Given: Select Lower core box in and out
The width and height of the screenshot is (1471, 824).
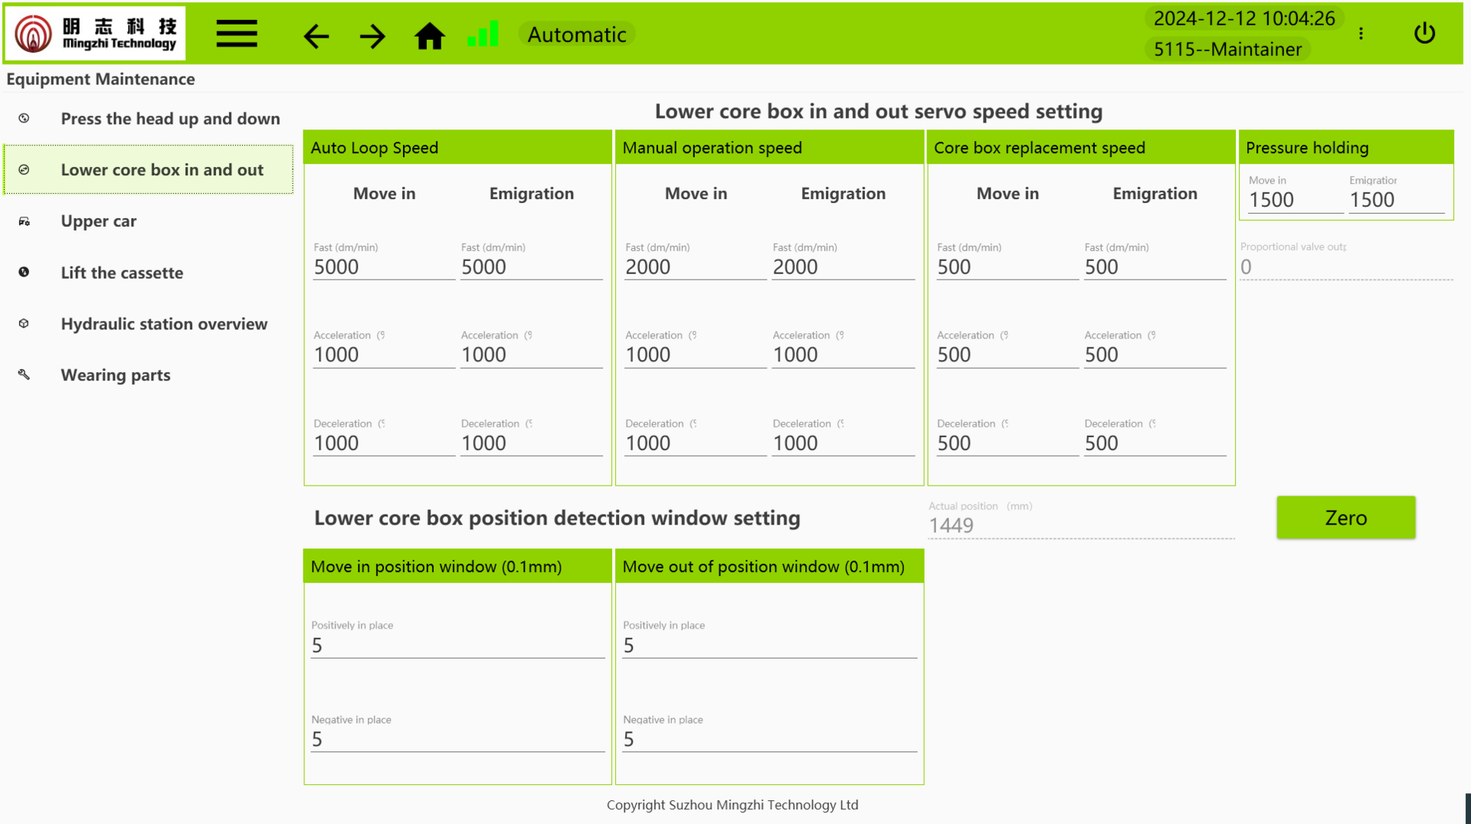Looking at the screenshot, I should click(x=162, y=170).
